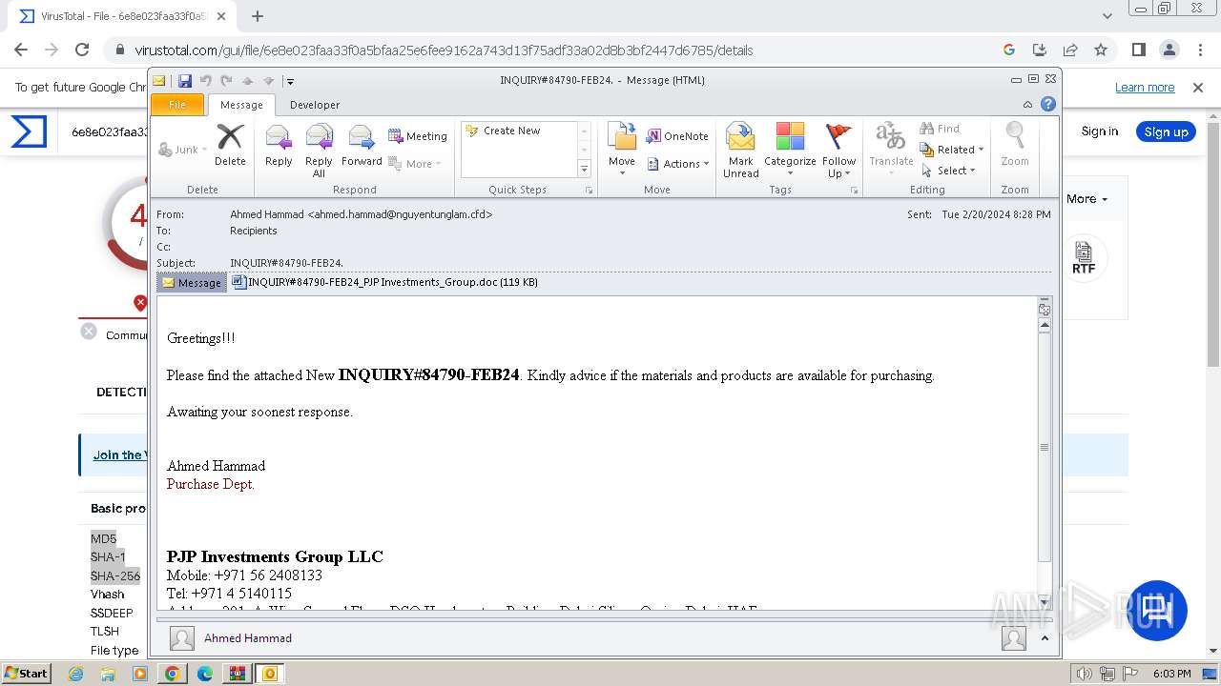Click the Forward icon
Image resolution: width=1221 pixels, height=686 pixels.
(x=362, y=146)
